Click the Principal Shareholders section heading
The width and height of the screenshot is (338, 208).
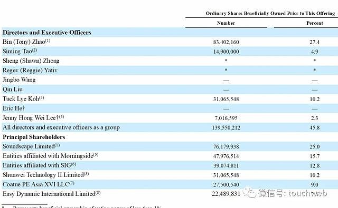point(34,137)
